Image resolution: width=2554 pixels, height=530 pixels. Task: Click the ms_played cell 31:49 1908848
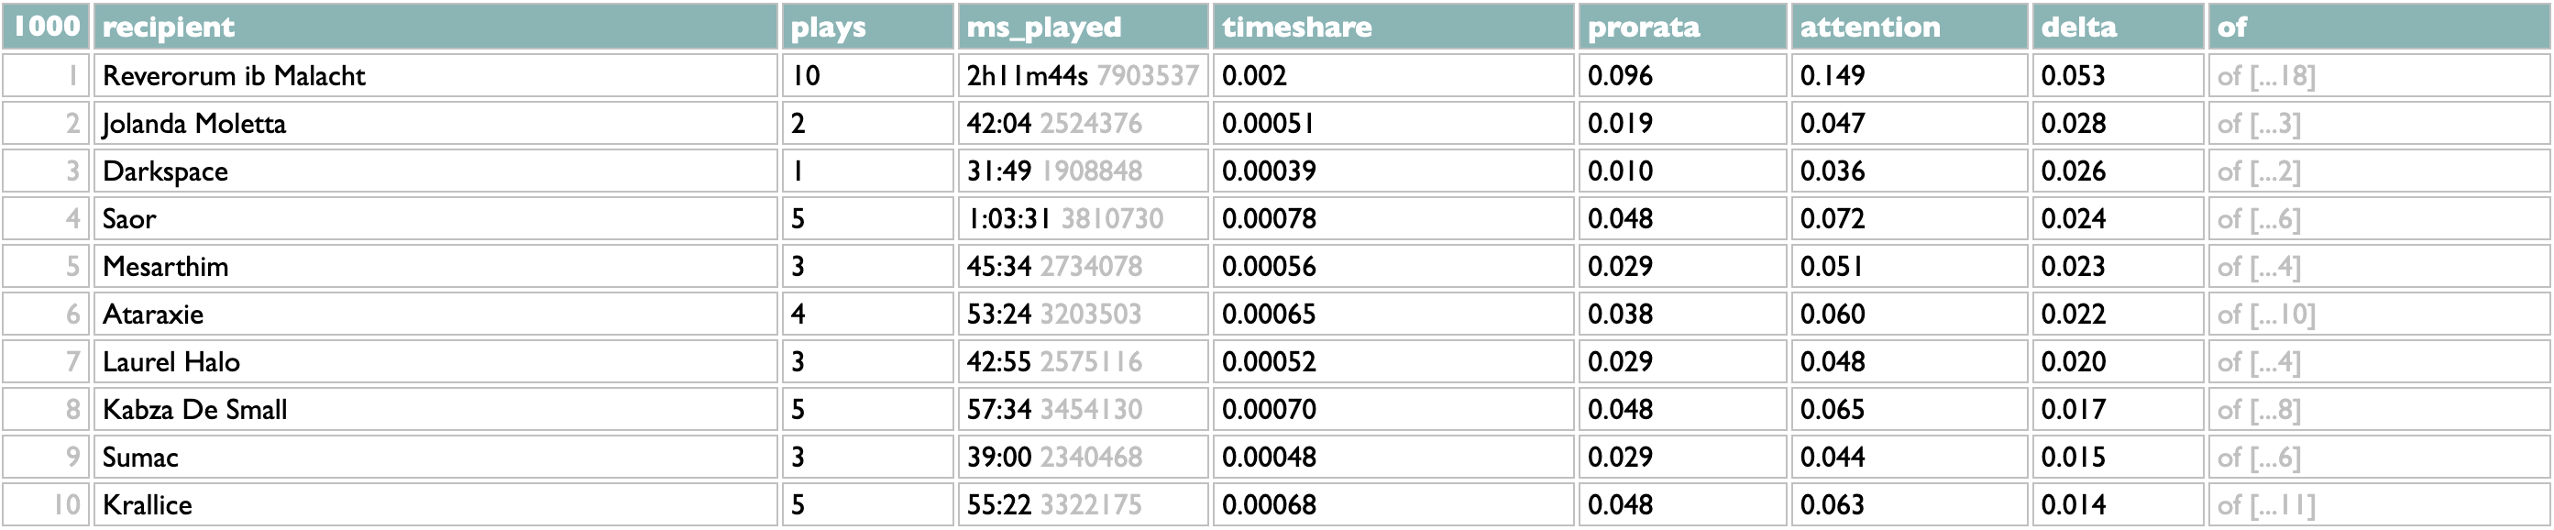tap(1083, 171)
